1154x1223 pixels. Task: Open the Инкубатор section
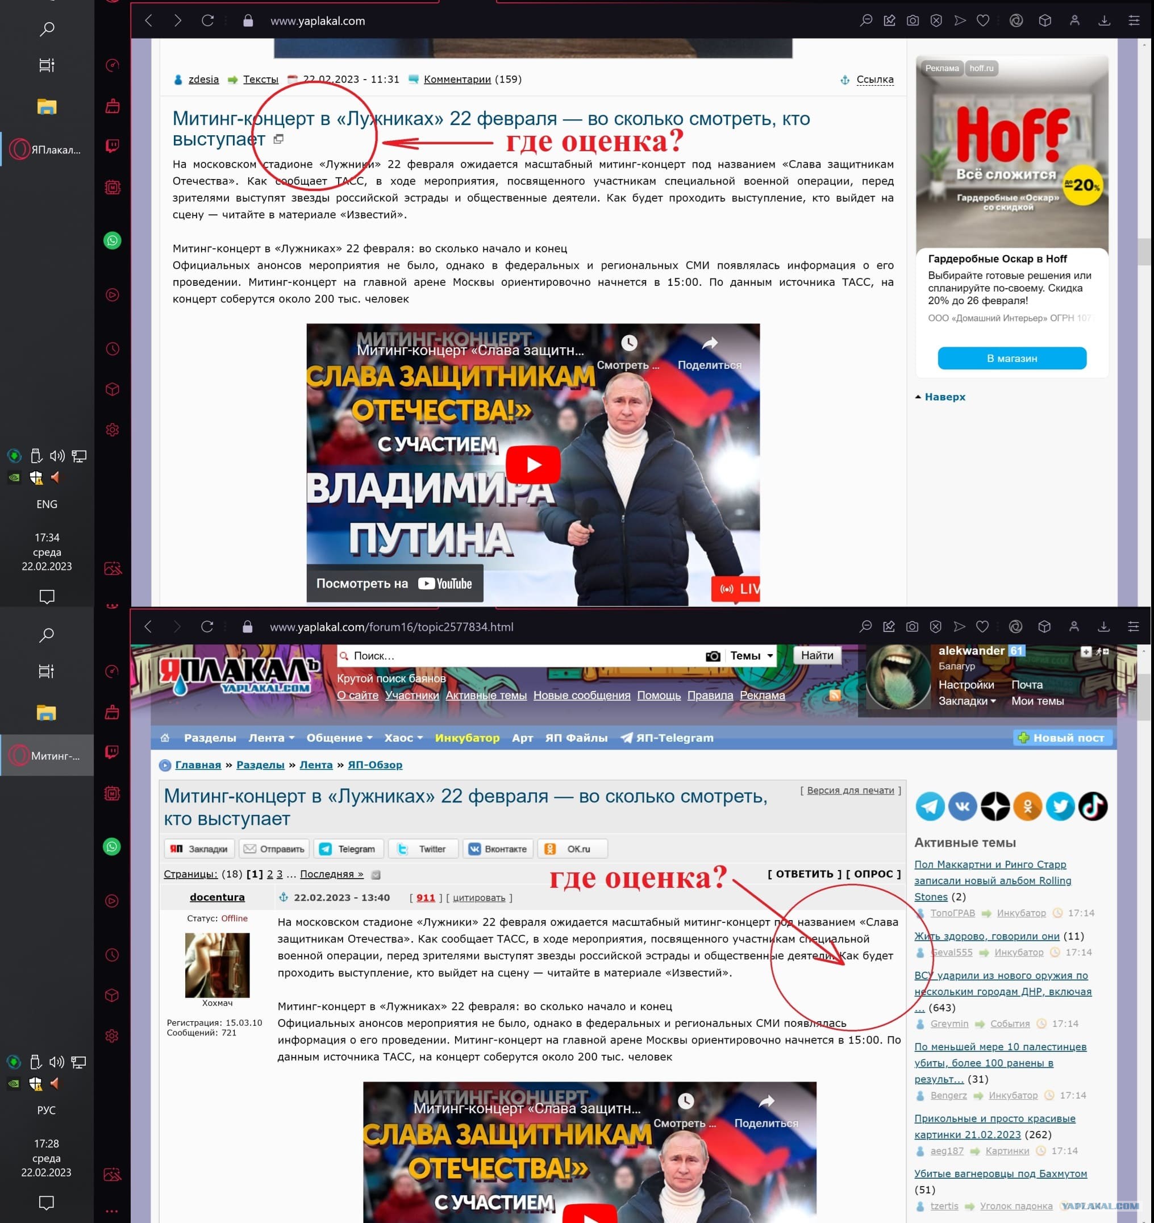[467, 738]
